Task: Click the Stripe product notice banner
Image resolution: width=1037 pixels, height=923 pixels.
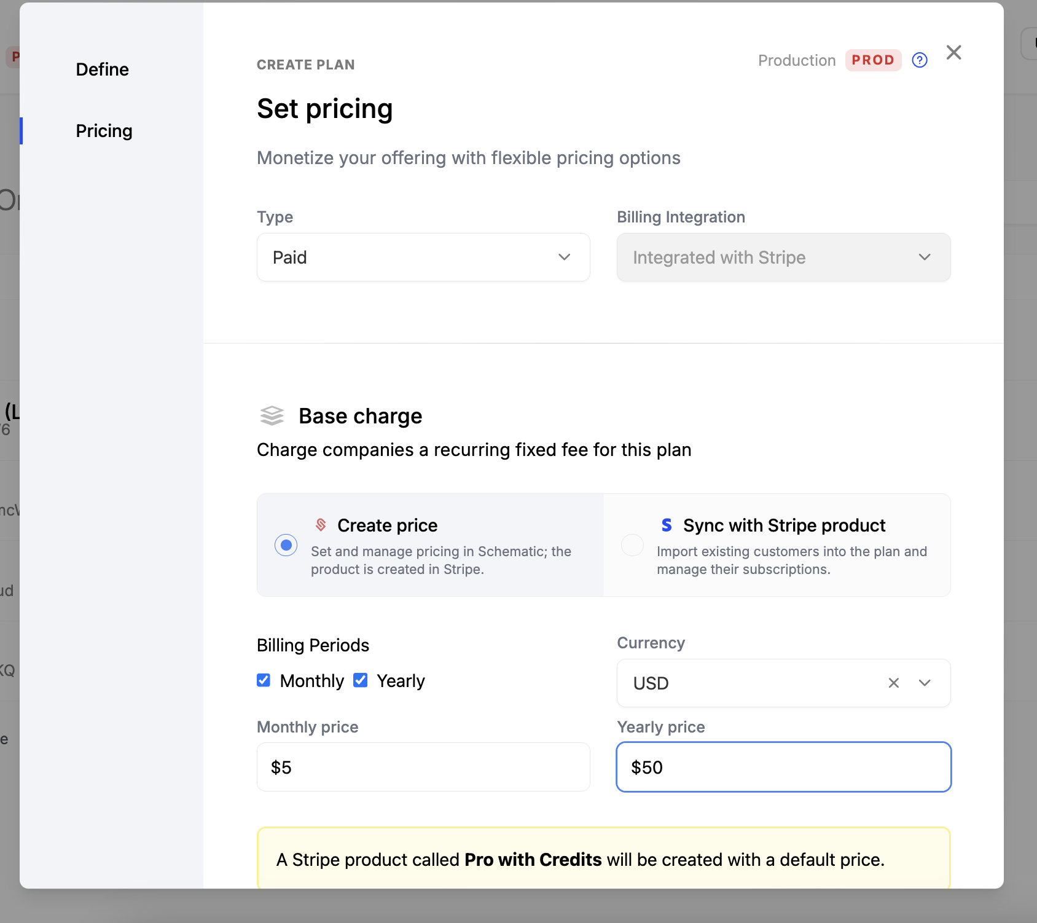Action: pos(603,858)
